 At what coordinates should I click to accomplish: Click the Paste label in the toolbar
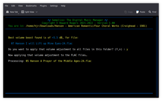[142, 12]
